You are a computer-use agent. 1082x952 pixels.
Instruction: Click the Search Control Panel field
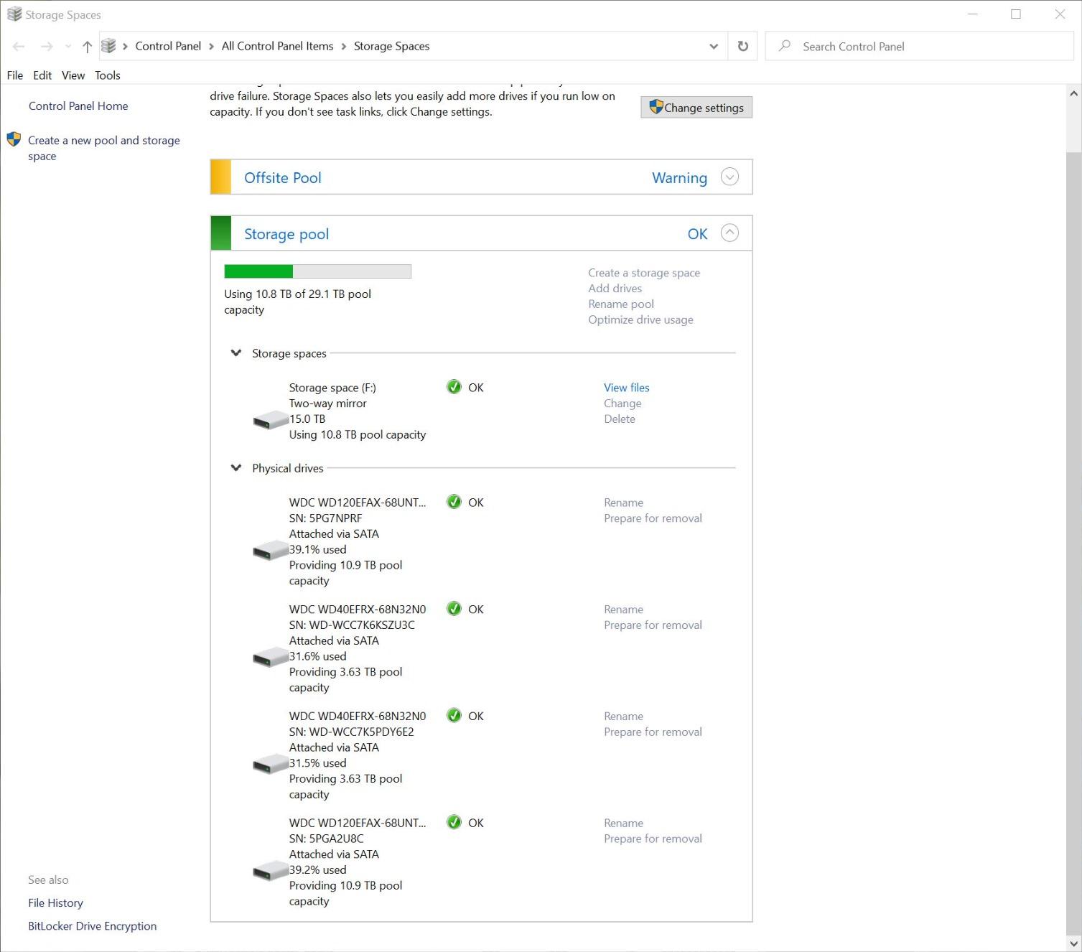click(919, 46)
